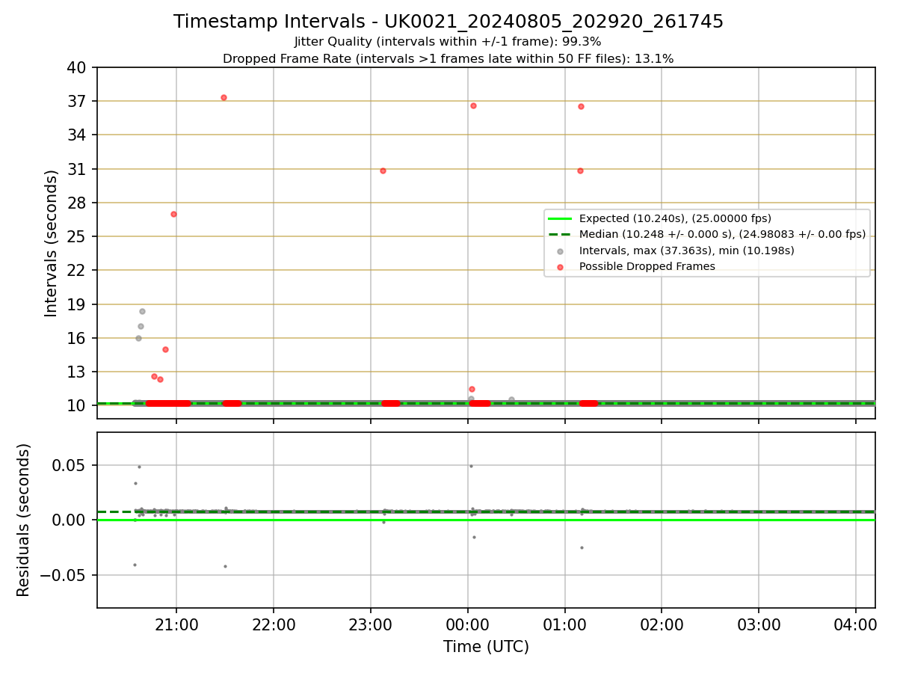This screenshot has height=673, width=897.
Task: Select the residual point near −0.025 after 01:00
Action: [582, 547]
